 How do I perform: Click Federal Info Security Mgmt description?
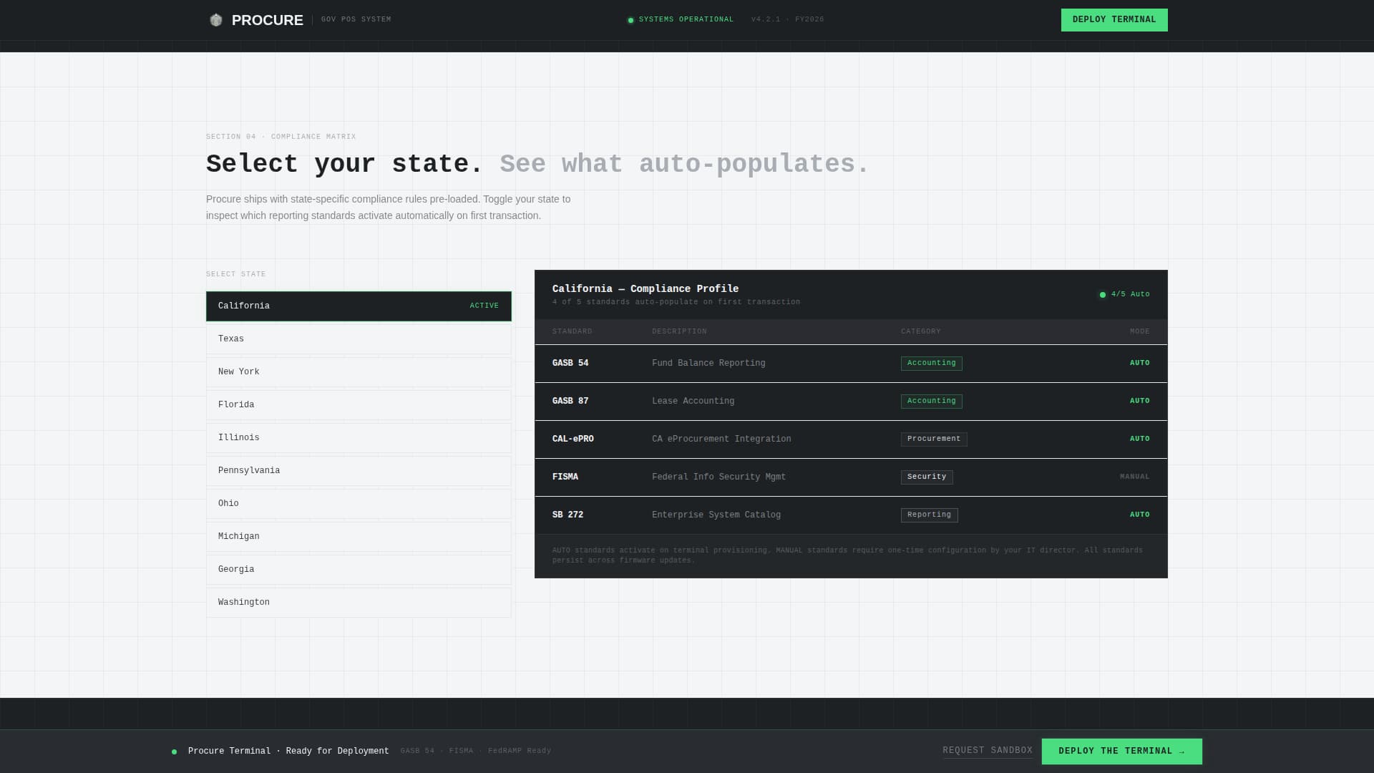tap(718, 477)
